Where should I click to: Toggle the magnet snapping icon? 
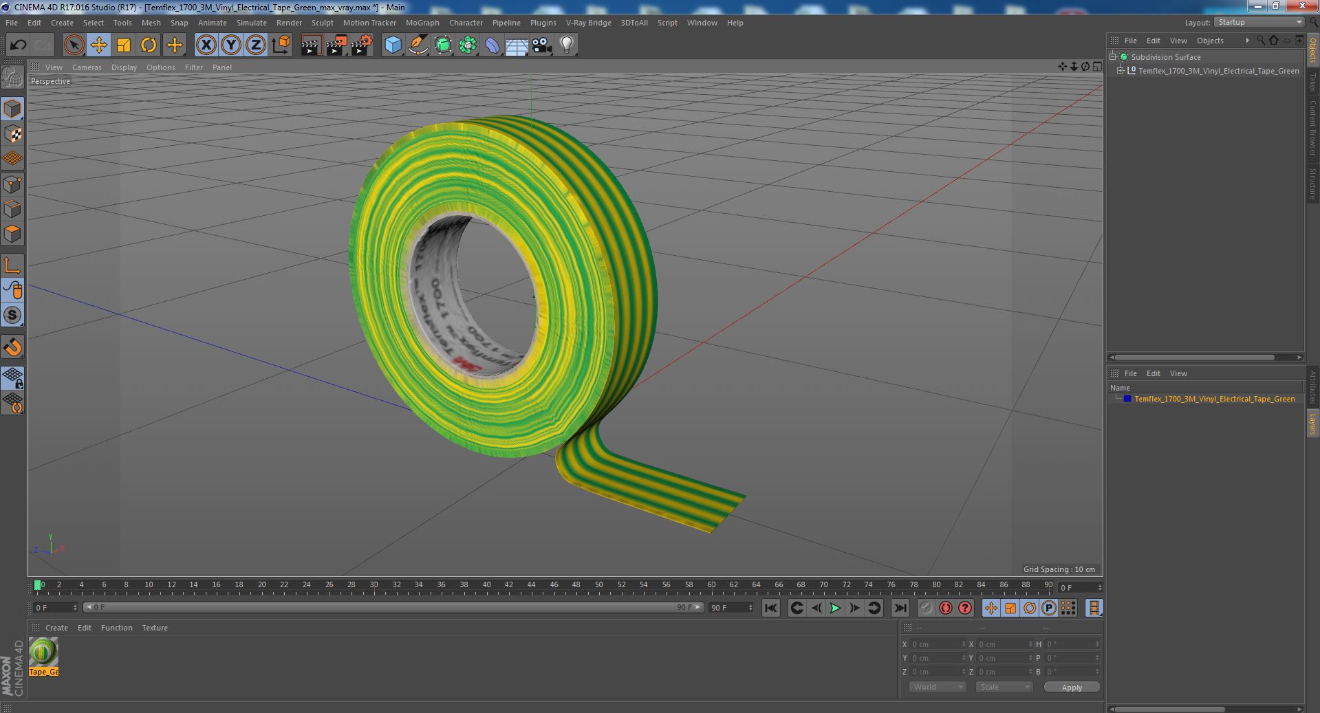[12, 347]
